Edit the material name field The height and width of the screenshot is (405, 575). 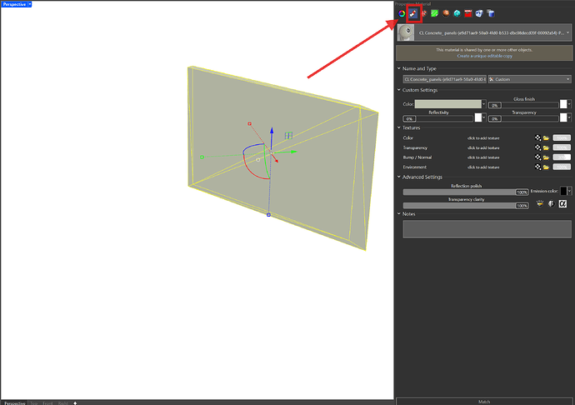pyautogui.click(x=444, y=79)
